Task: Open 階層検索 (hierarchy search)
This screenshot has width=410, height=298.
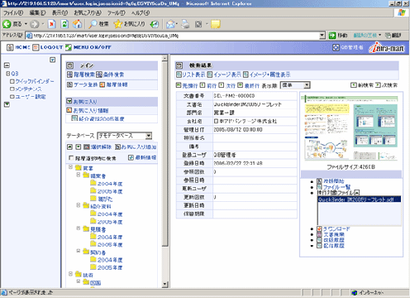Action: pos(81,74)
